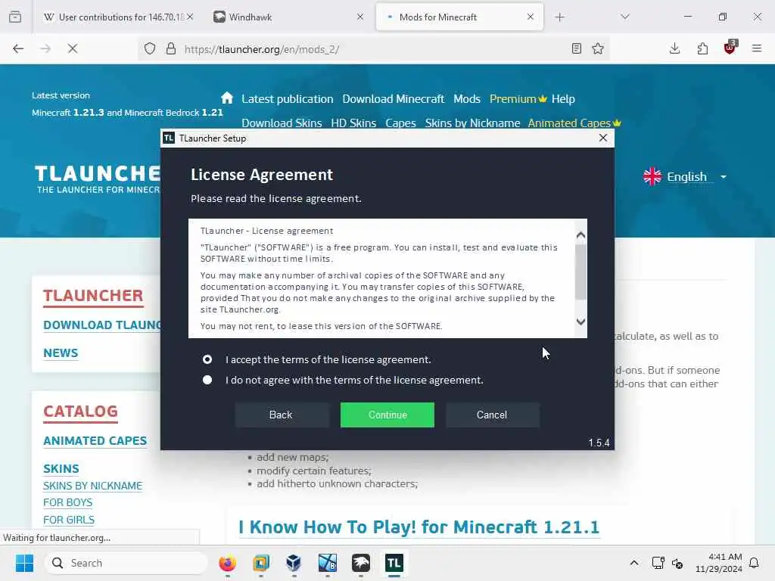775x581 pixels.
Task: Open the downloads panel
Action: click(674, 48)
